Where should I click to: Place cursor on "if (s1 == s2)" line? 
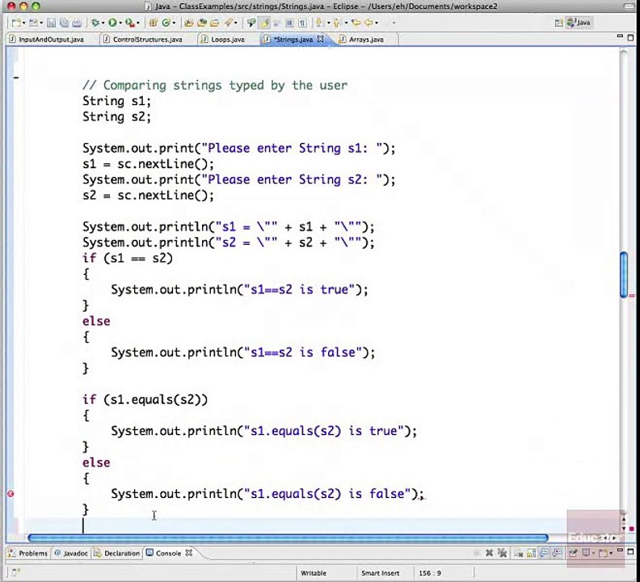point(128,258)
